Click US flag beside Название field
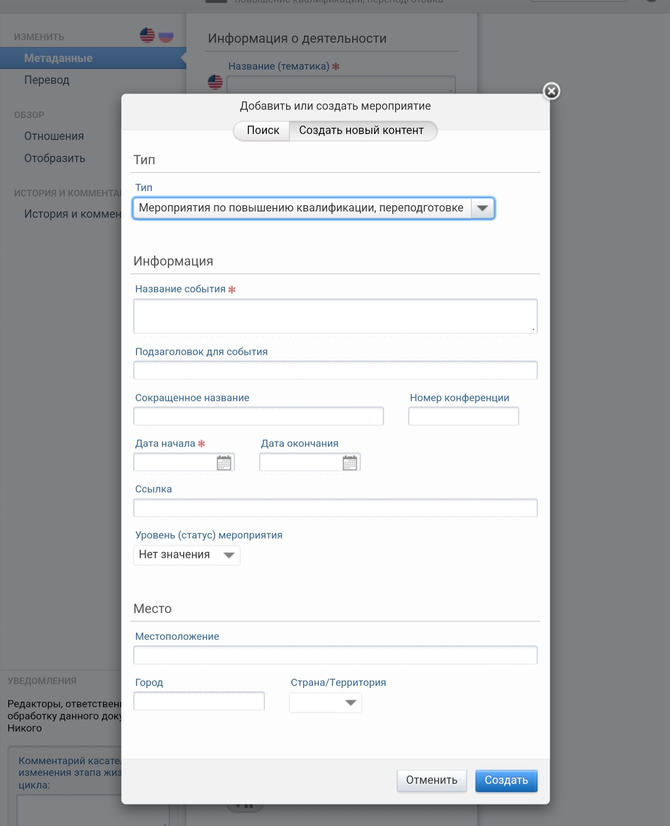The height and width of the screenshot is (826, 670). (215, 82)
